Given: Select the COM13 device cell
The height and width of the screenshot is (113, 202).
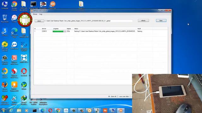Looking at the screenshot, I should (x=44, y=31).
